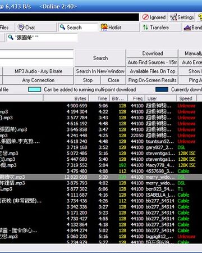The height and width of the screenshot is (253, 202).
Task: Select the row with 4 844 274 bytes
Action: (101, 231)
